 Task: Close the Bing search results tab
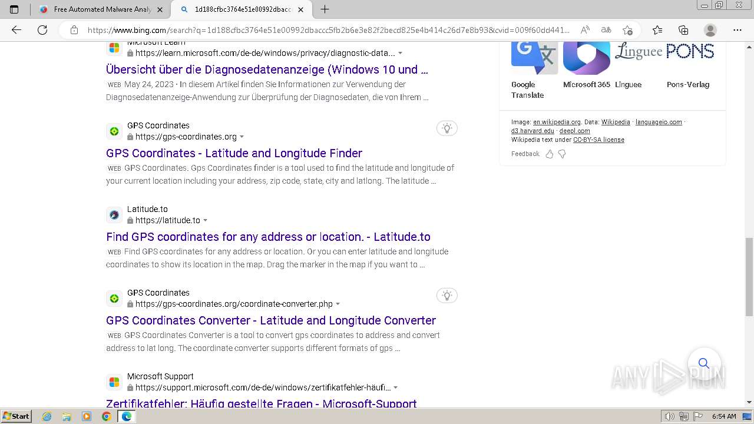pyautogui.click(x=301, y=9)
